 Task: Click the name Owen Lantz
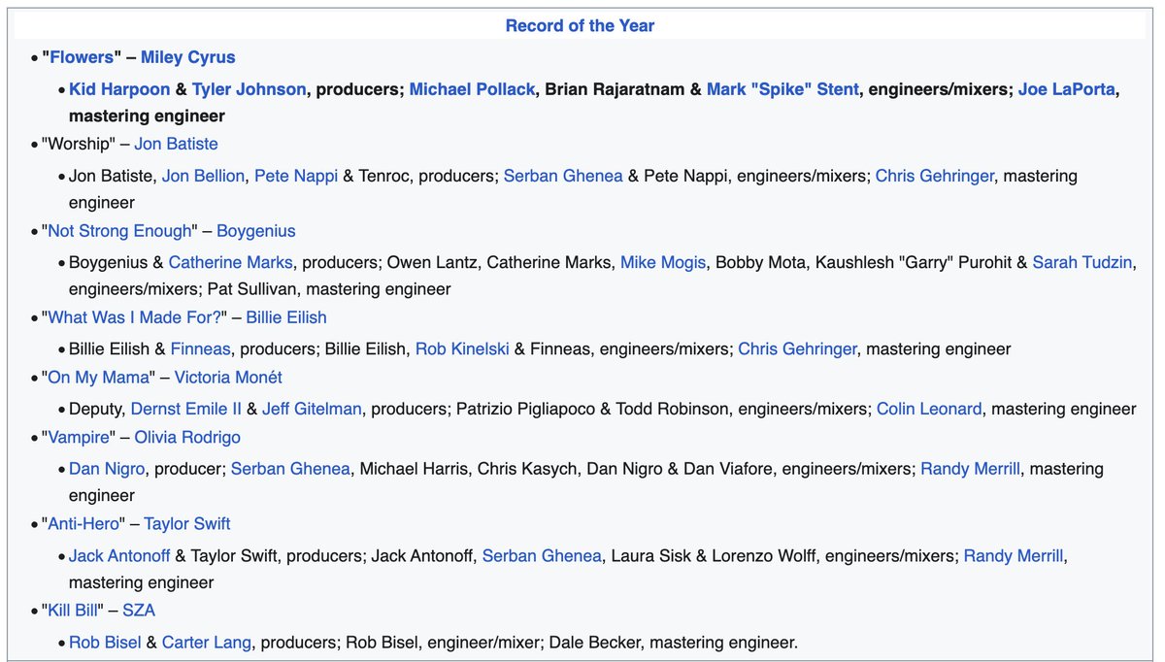tap(433, 262)
